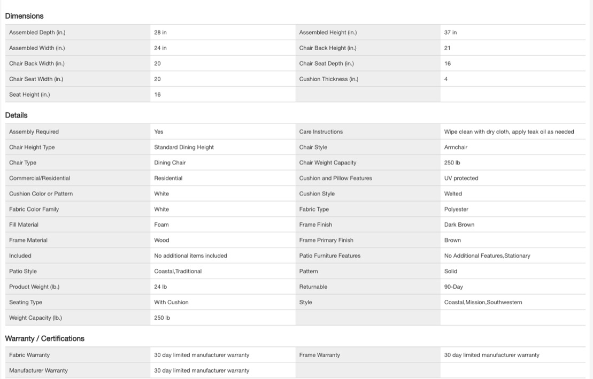The height and width of the screenshot is (379, 593).
Task: Select the Standard Dining Height value
Action: [x=184, y=147]
